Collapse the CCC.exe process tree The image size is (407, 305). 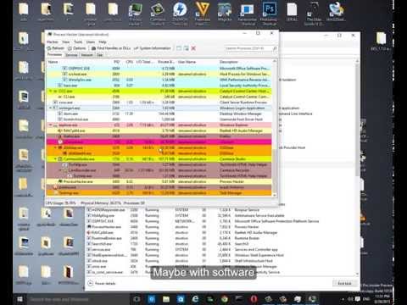51,91
